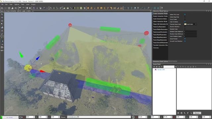This screenshot has height=119, width=212.
Task: Click the green progress bar at bottom left
Action: point(10,117)
